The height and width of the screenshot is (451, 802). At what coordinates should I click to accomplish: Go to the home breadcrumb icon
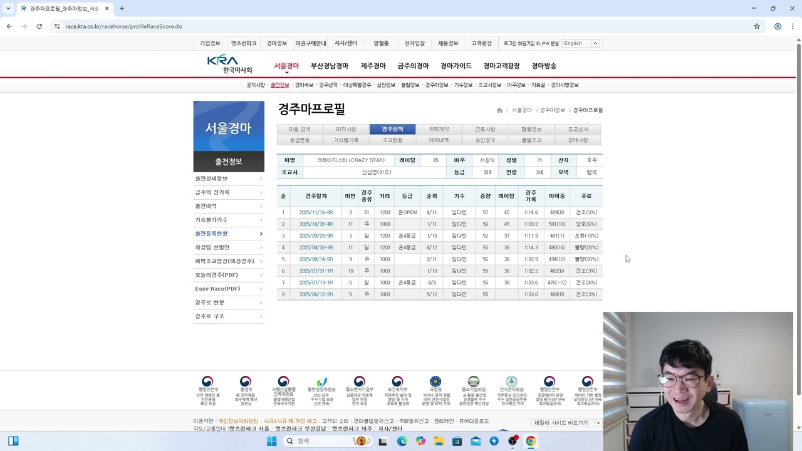[x=499, y=110]
